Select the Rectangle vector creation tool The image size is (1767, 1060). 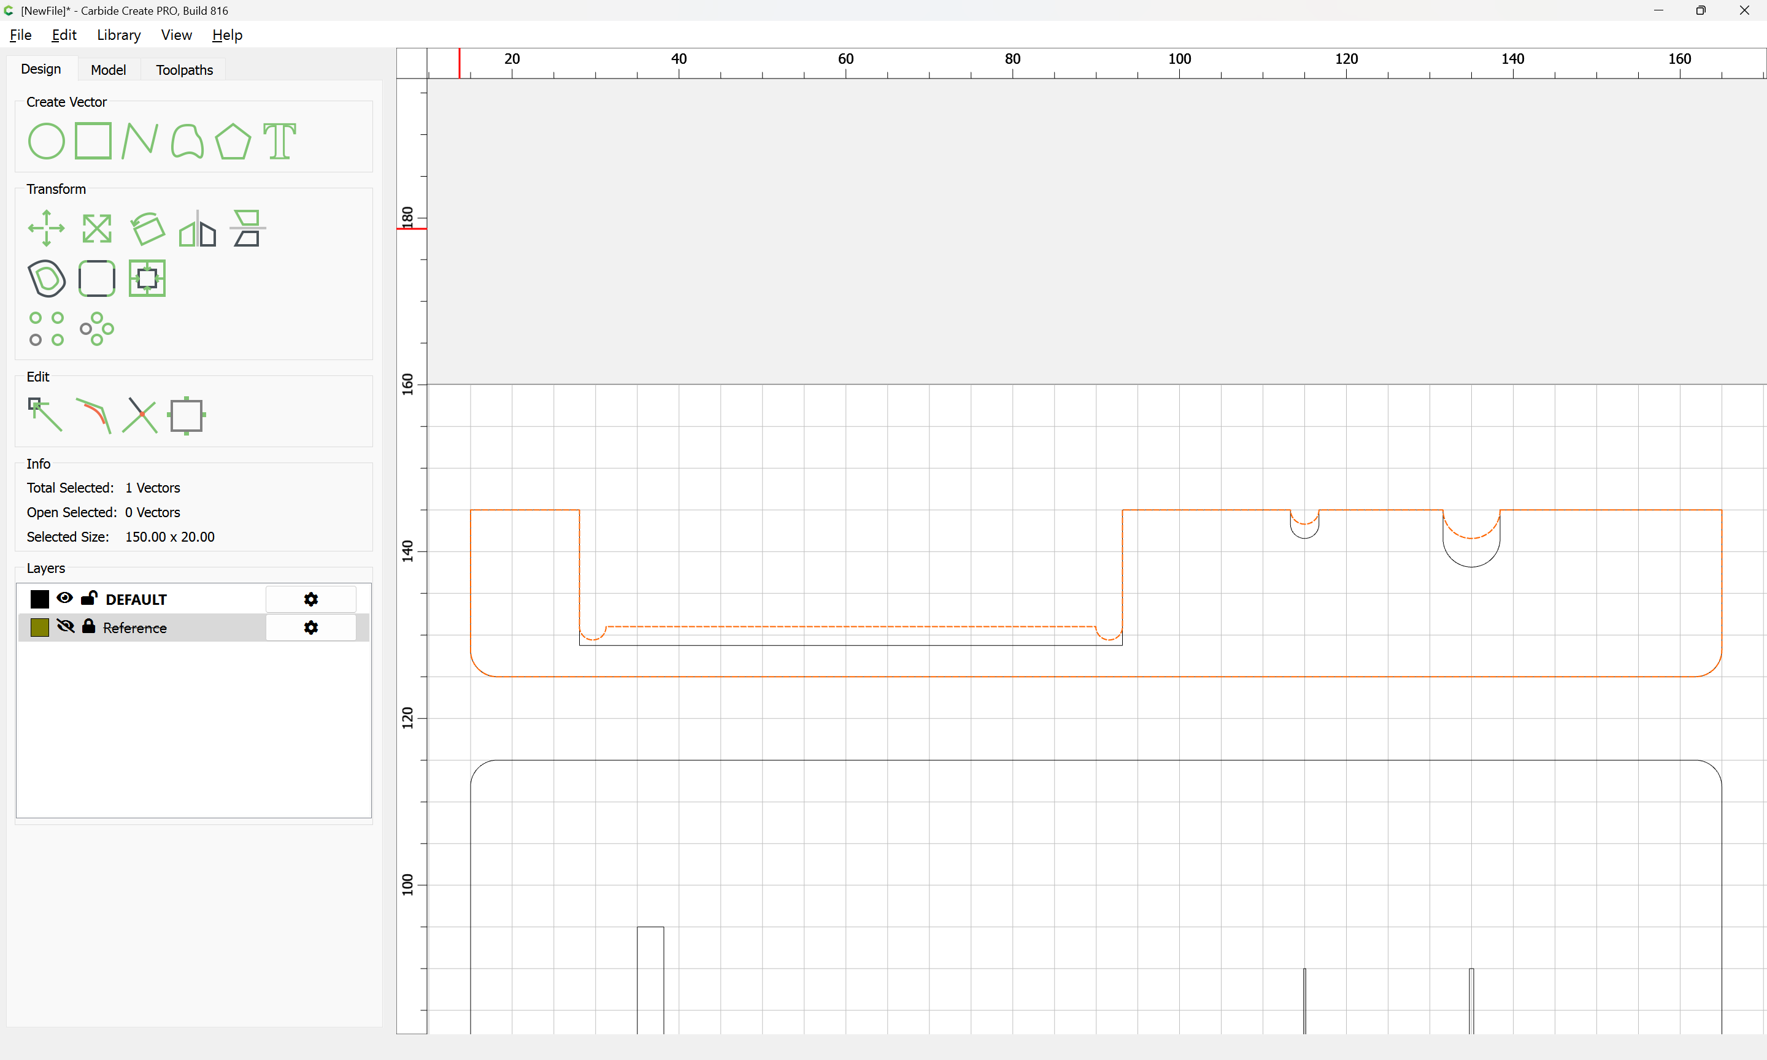pyautogui.click(x=93, y=140)
